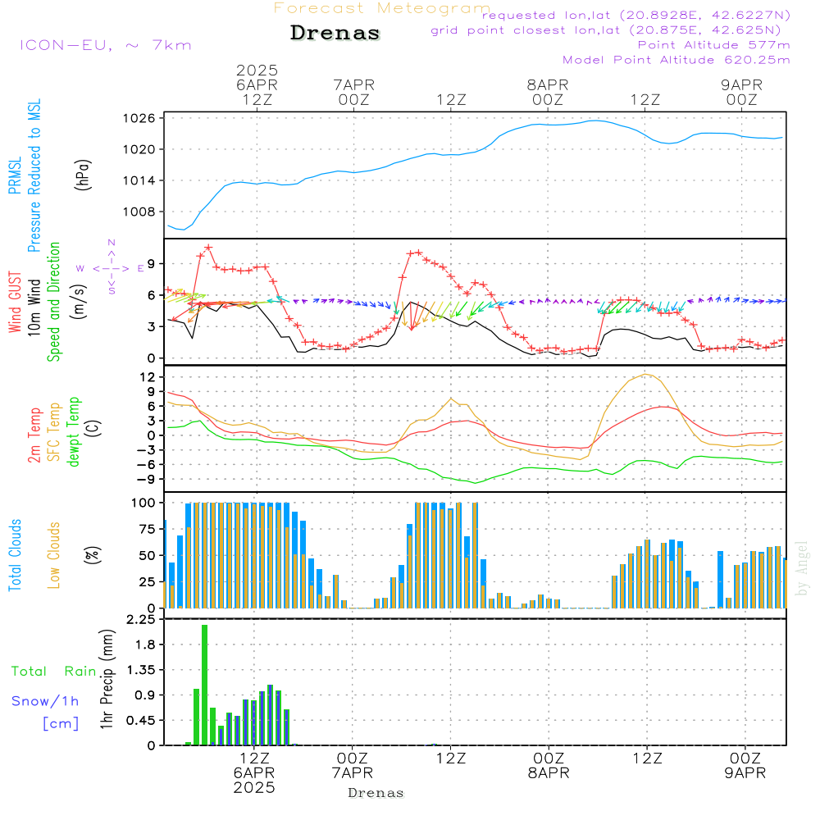Screen dimensions: 820x820
Task: Click the bold 'Drenas' heading at top
Action: pos(335,33)
